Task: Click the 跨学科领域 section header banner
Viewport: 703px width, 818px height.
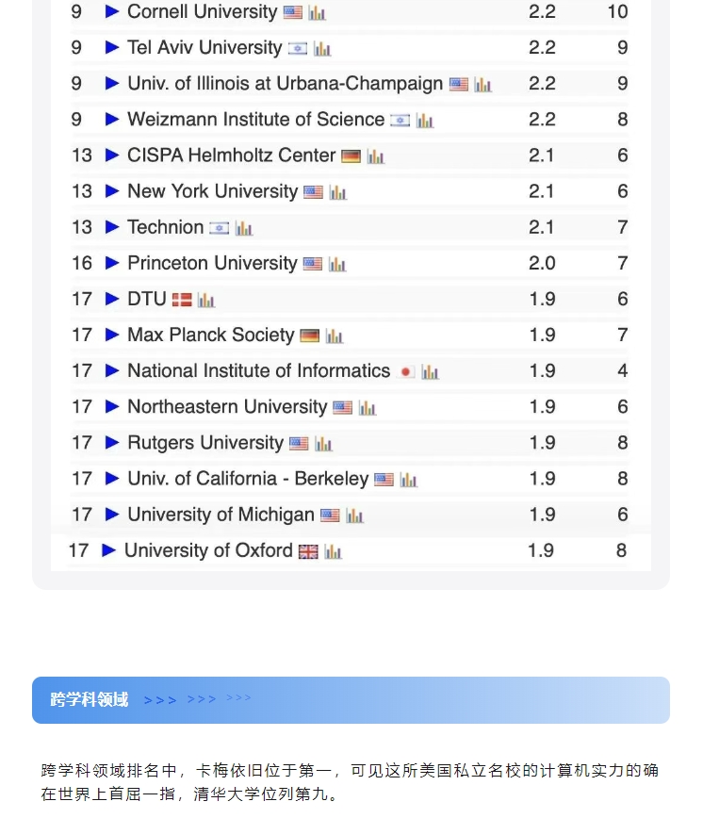Action: 351,700
